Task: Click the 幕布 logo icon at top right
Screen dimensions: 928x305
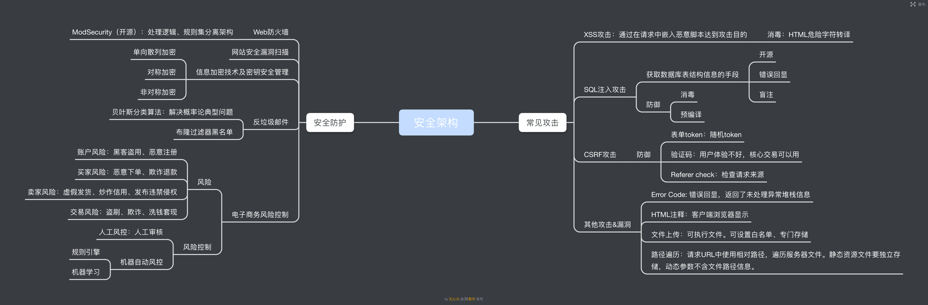Action: click(913, 4)
